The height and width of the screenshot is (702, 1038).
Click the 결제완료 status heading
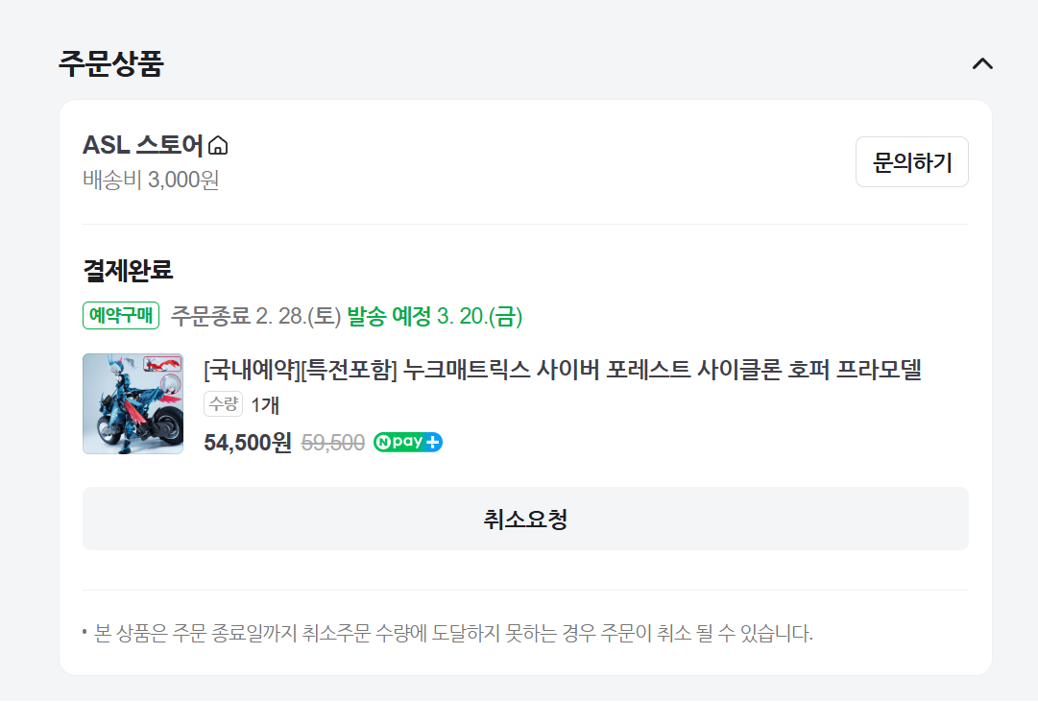coord(128,270)
